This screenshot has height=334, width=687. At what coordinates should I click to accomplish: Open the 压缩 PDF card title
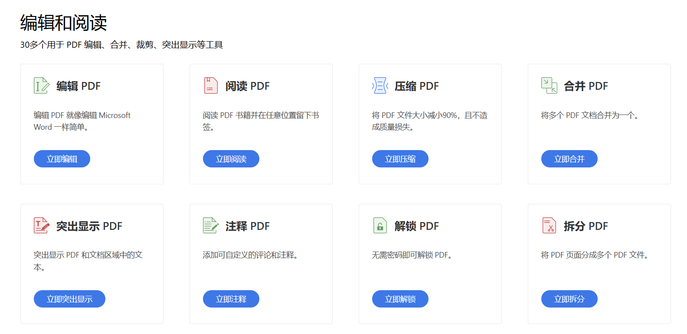click(416, 86)
